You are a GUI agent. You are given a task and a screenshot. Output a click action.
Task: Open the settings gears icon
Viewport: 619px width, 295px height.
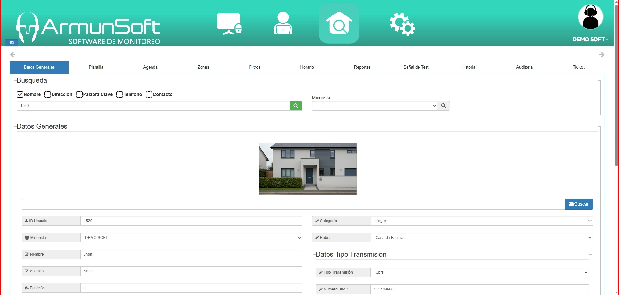pos(402,24)
